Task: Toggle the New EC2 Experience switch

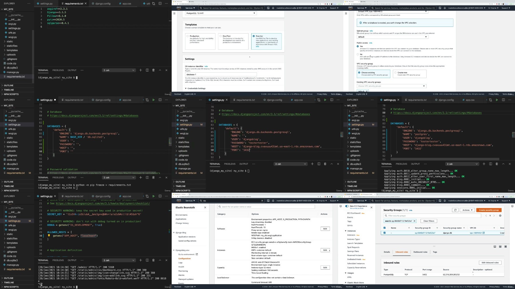Action: tap(347, 206)
